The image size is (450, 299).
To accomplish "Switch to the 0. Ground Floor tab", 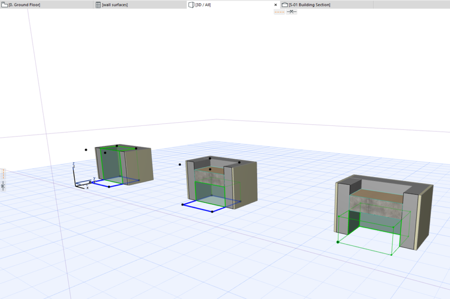I will (x=46, y=4).
